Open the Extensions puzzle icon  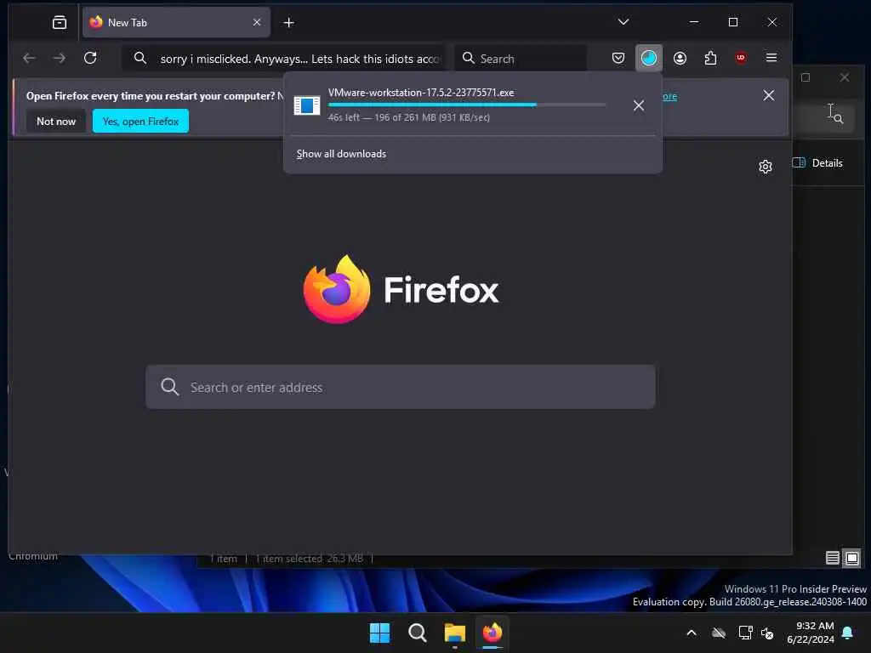point(710,58)
